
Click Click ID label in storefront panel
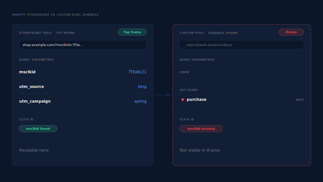[26, 119]
